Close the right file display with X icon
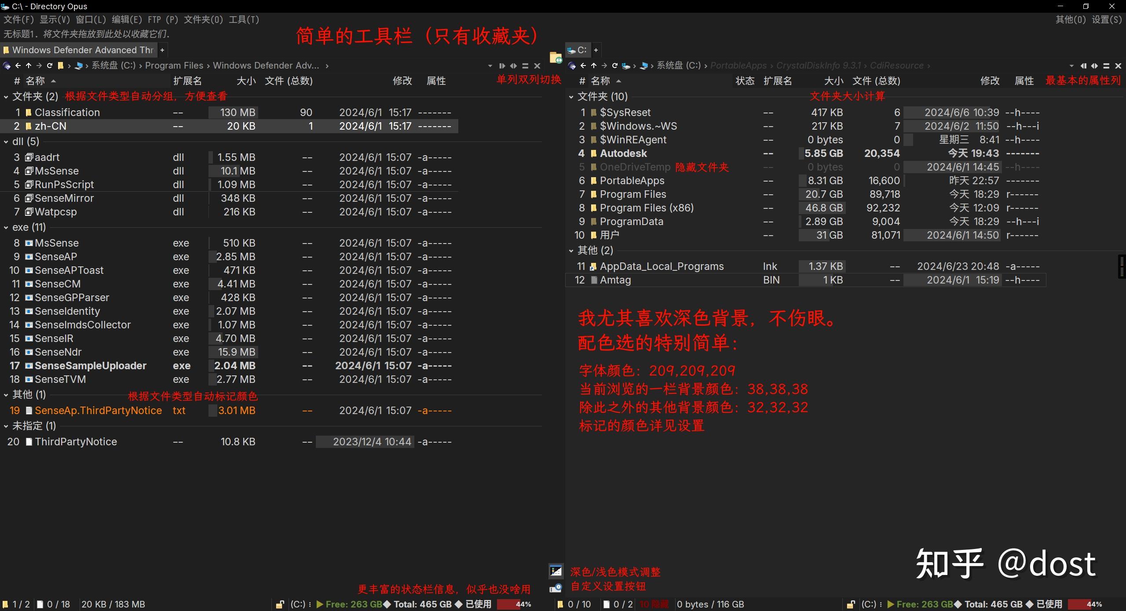The image size is (1126, 611). [1119, 65]
